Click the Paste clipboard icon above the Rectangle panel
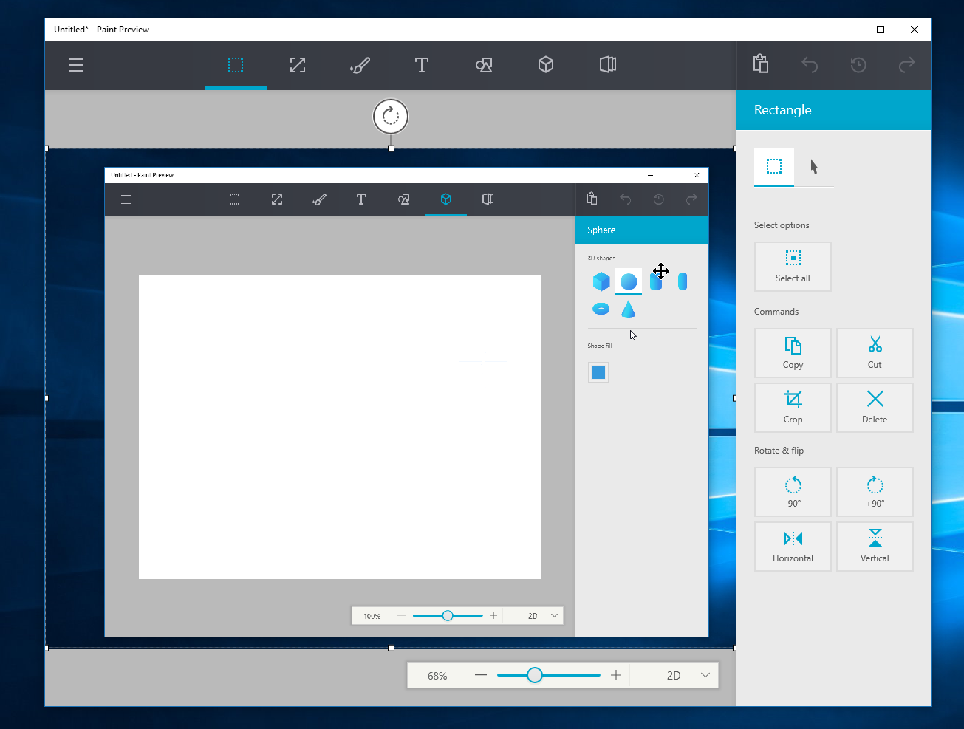 [x=761, y=64]
